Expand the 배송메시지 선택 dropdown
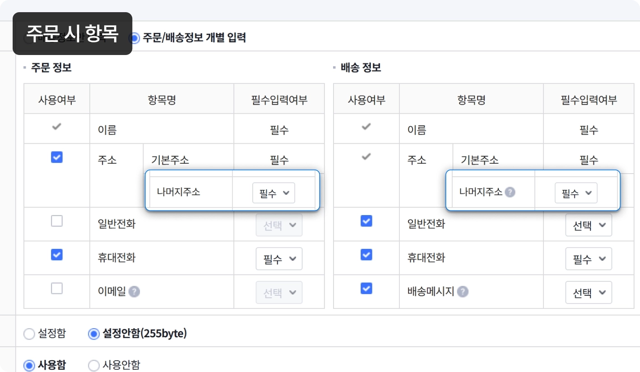 589,293
